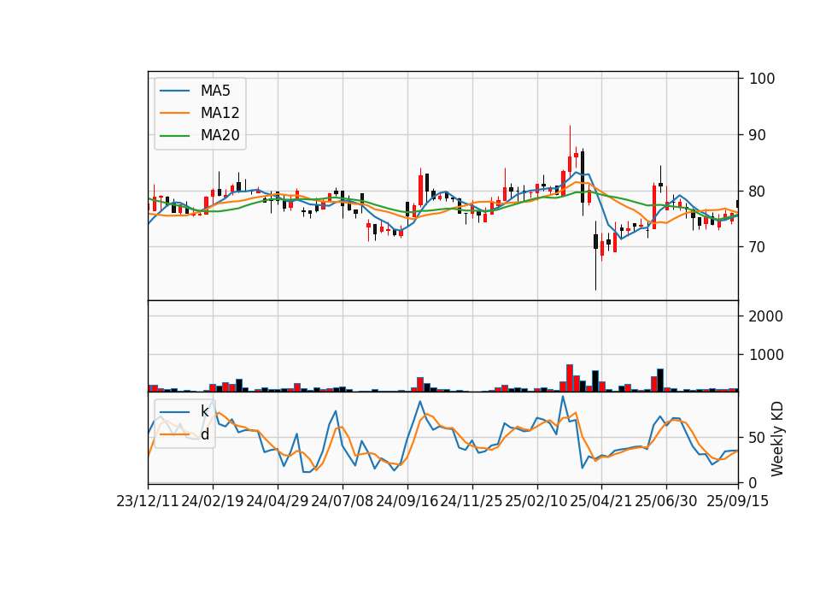Image resolution: width=820 pixels, height=590 pixels.
Task: Click the orange MA12 legend line sample
Action: click(174, 113)
